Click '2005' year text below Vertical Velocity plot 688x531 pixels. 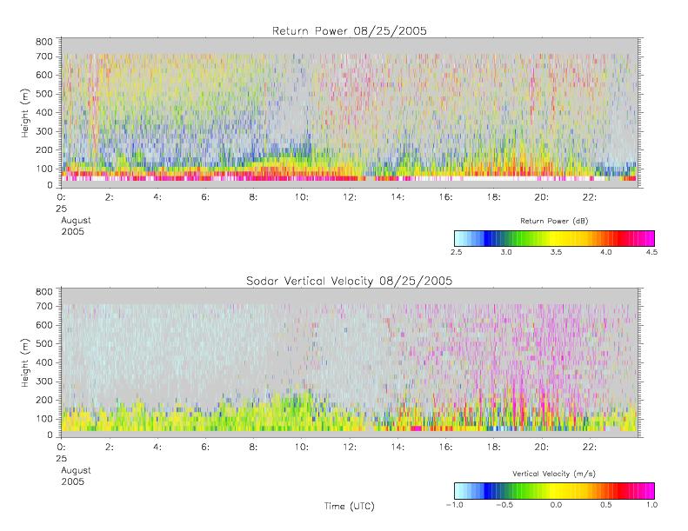pos(72,481)
